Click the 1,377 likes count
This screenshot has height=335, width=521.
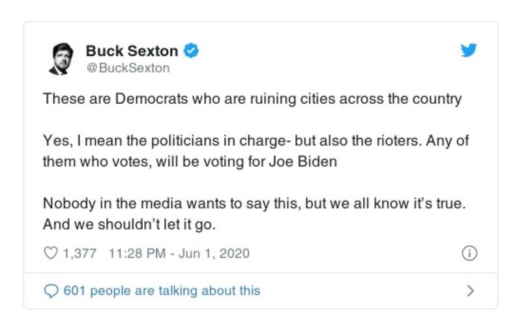click(x=80, y=253)
